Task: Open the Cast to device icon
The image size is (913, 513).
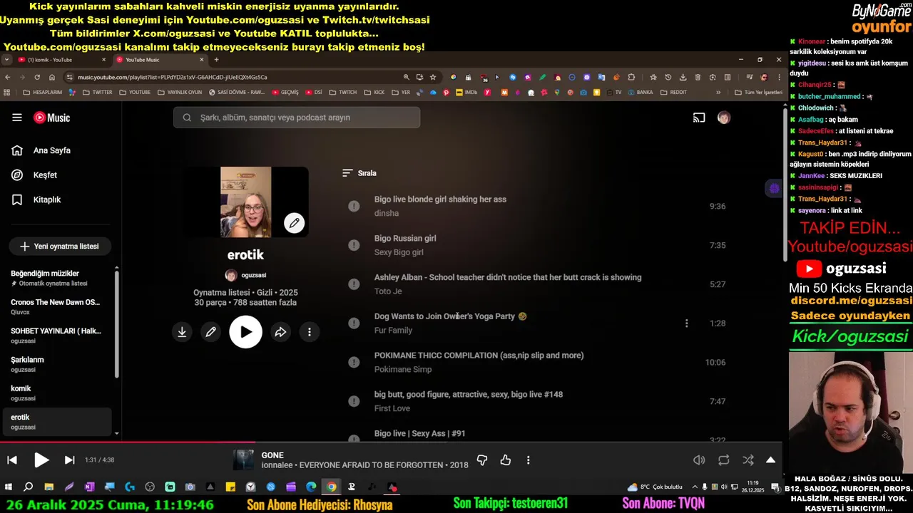Action: [699, 118]
